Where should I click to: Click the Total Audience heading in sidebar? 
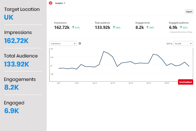[21, 56]
